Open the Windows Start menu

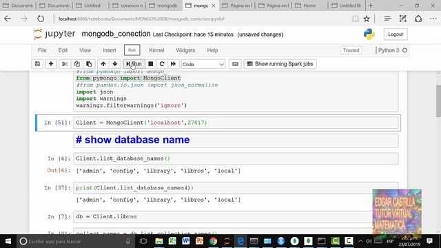click(x=8, y=241)
